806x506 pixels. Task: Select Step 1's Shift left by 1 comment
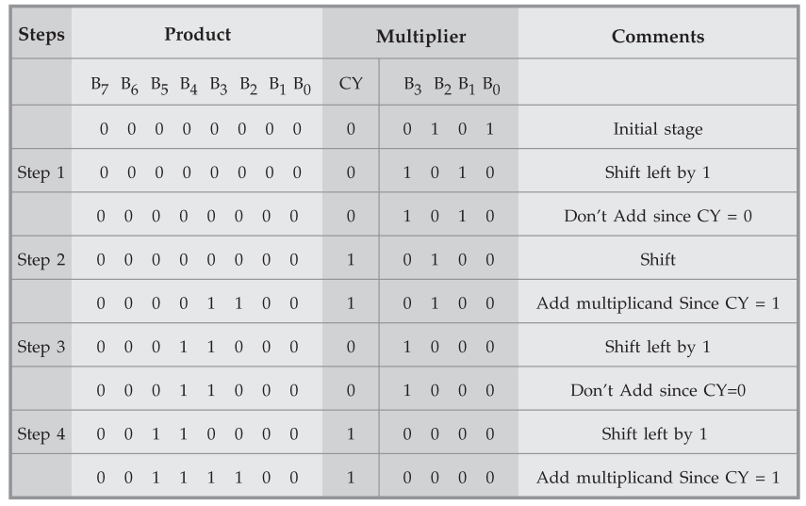[x=657, y=173]
